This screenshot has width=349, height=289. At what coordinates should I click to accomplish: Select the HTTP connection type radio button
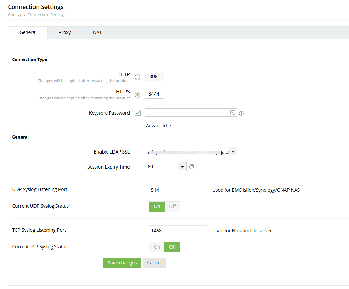click(x=138, y=77)
